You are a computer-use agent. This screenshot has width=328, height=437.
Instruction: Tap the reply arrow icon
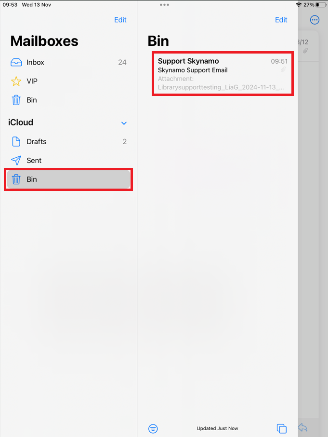pos(303,428)
